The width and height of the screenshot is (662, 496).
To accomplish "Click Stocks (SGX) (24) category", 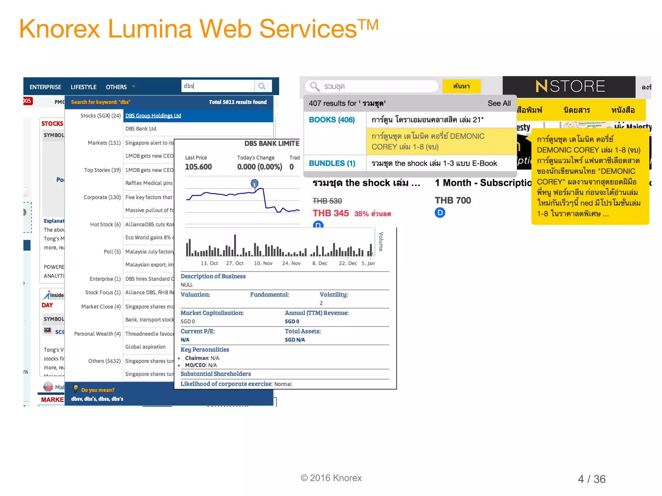I will click(101, 116).
